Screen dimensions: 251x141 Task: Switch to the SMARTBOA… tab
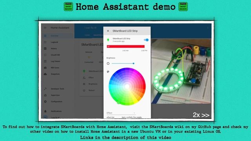coord(98,35)
